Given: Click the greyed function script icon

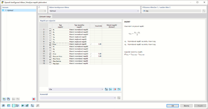Looking at the screenshot, I should (38, 105).
